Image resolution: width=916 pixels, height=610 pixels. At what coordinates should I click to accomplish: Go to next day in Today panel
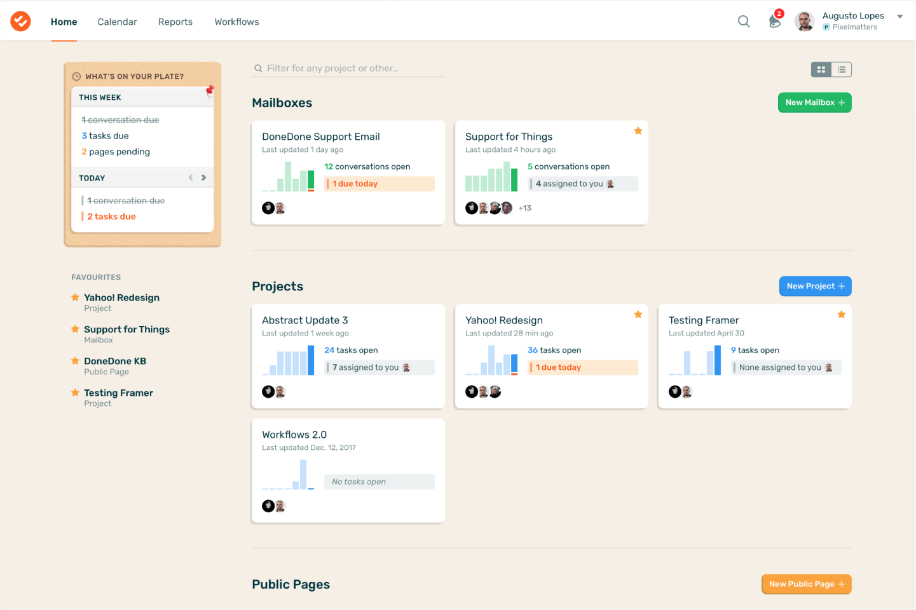[203, 178]
